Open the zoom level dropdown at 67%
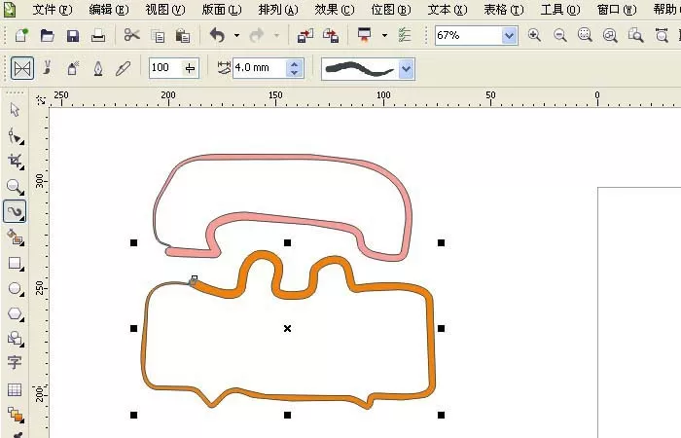The width and height of the screenshot is (681, 438). [x=509, y=35]
